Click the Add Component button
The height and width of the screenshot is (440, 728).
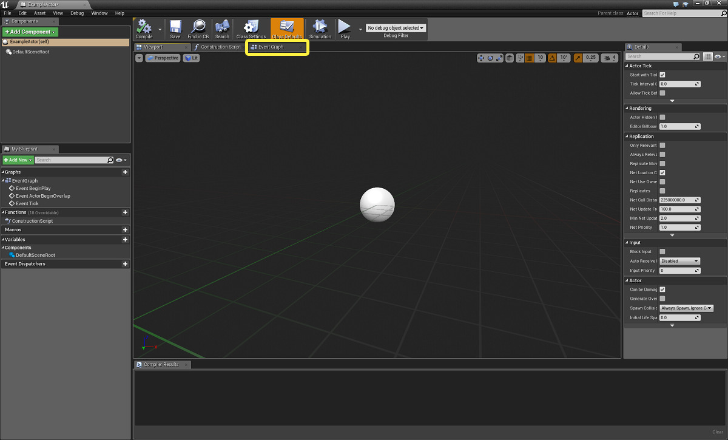30,32
